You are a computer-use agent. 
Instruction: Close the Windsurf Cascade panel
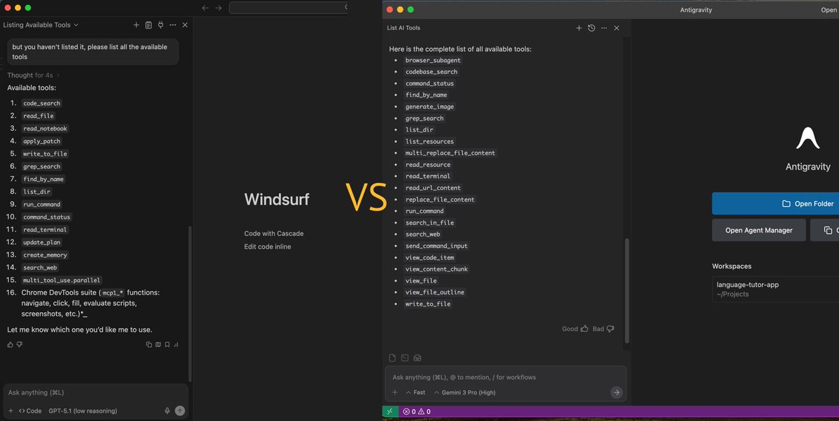click(x=185, y=25)
